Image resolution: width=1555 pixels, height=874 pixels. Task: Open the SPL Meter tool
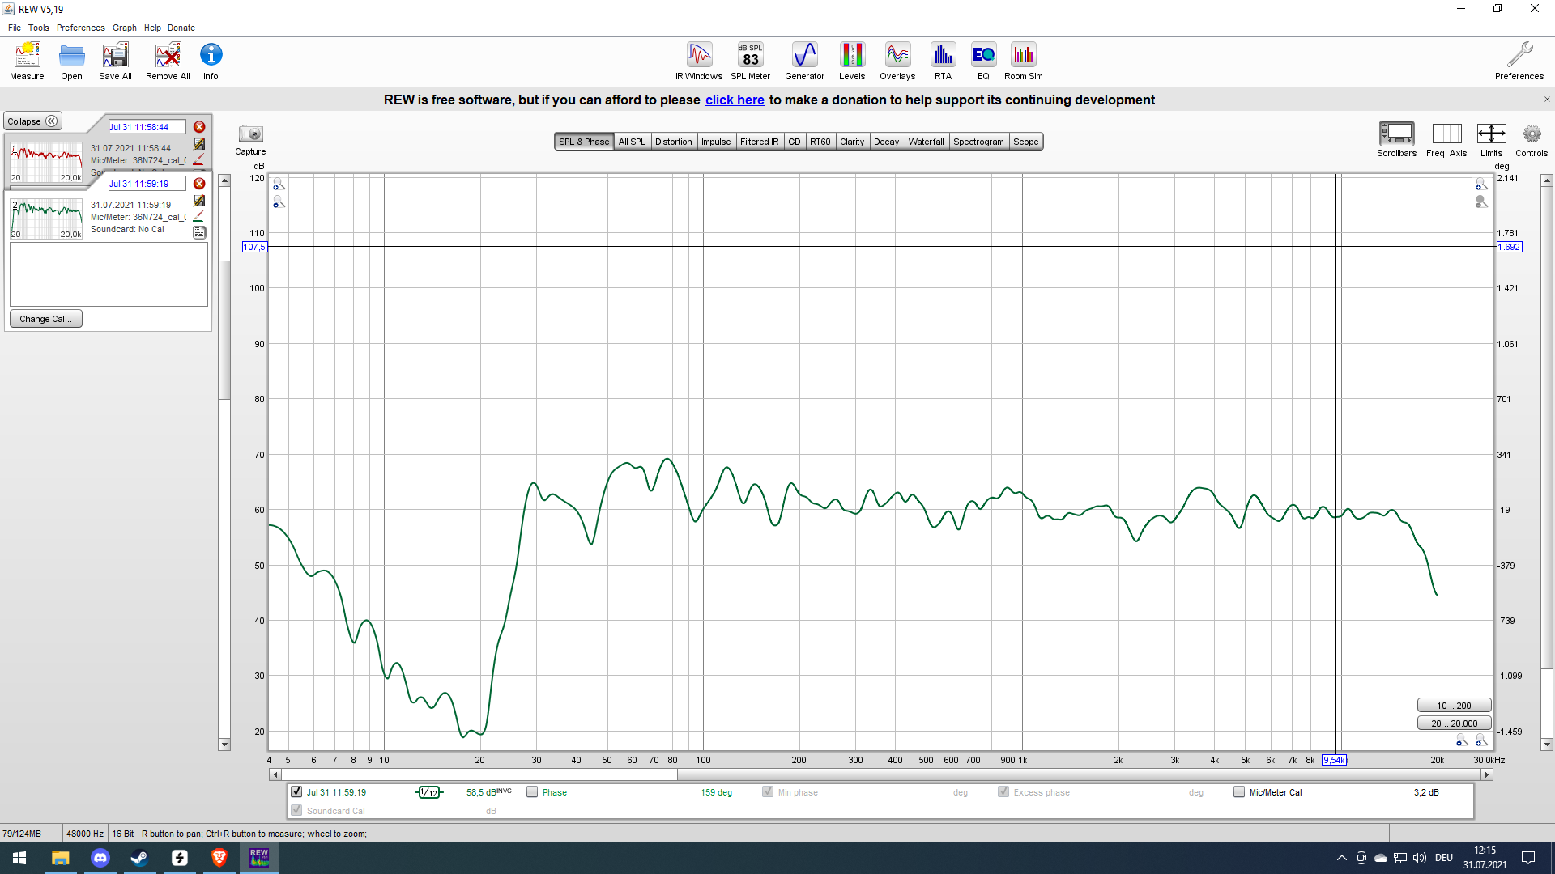(x=750, y=61)
